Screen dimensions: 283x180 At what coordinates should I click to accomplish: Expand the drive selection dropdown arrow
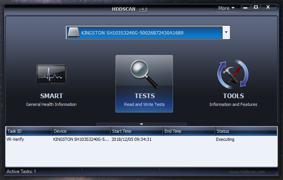click(x=226, y=33)
